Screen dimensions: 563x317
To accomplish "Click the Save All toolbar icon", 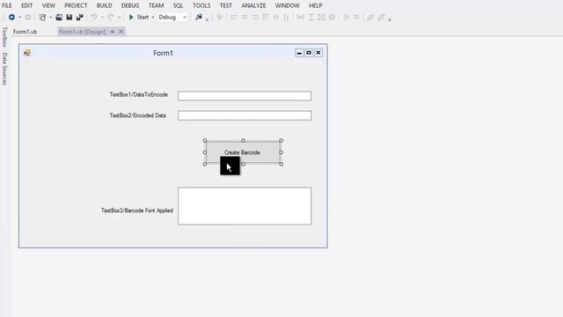I will [x=80, y=17].
